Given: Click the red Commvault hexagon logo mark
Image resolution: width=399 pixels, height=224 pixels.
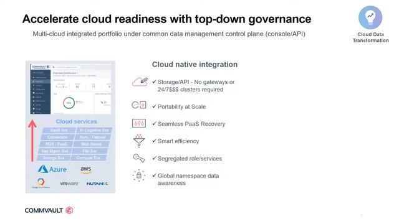Looking at the screenshot, I should [x=69, y=210].
